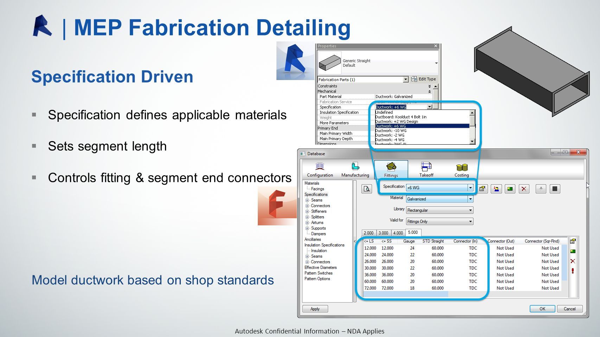Select Pattern Switches in the tree
Viewport: 600px width, 337px height.
tap(318, 273)
